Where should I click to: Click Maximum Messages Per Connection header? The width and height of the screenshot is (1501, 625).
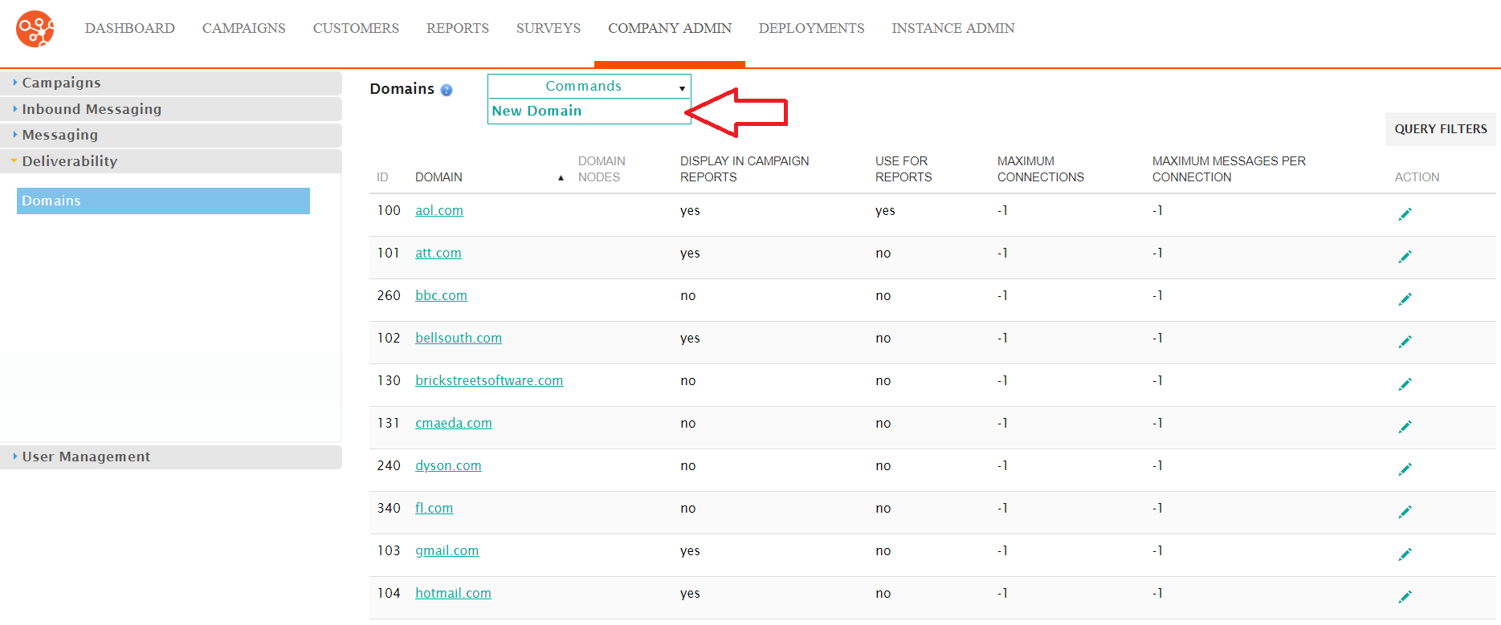pos(1229,169)
